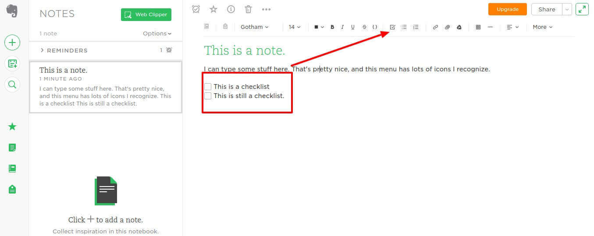Open search with the magnifier icon
The height and width of the screenshot is (236, 594).
tap(12, 85)
